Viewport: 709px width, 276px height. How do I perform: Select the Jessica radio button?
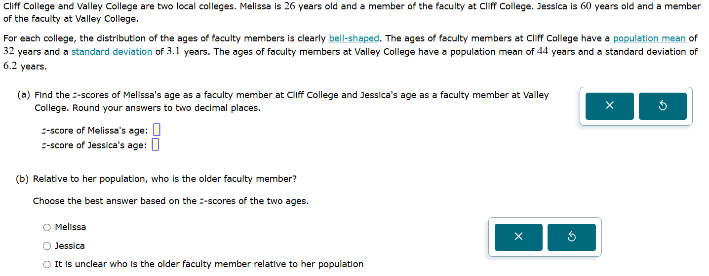point(47,246)
